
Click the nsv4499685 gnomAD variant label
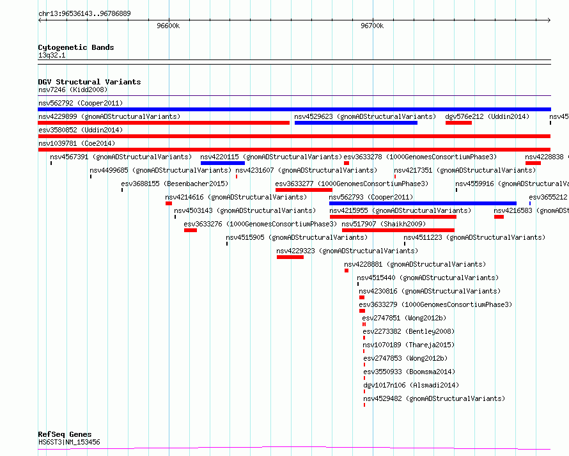click(160, 170)
